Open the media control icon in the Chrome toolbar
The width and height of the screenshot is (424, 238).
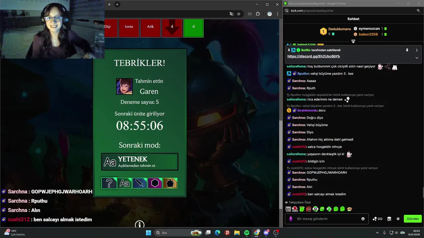[250, 14]
